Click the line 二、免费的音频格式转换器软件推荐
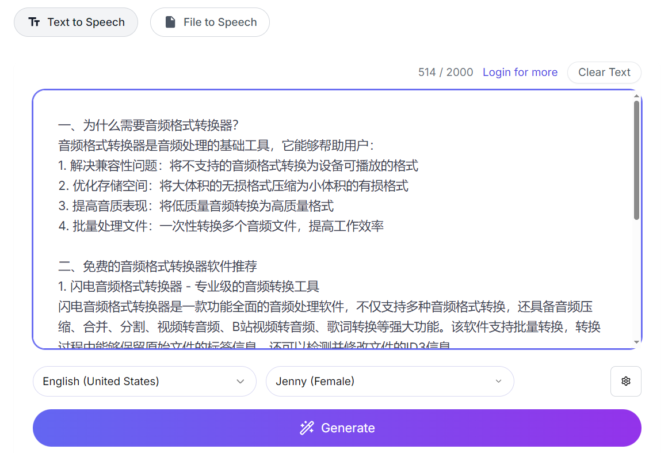672x453 pixels. [x=158, y=267]
